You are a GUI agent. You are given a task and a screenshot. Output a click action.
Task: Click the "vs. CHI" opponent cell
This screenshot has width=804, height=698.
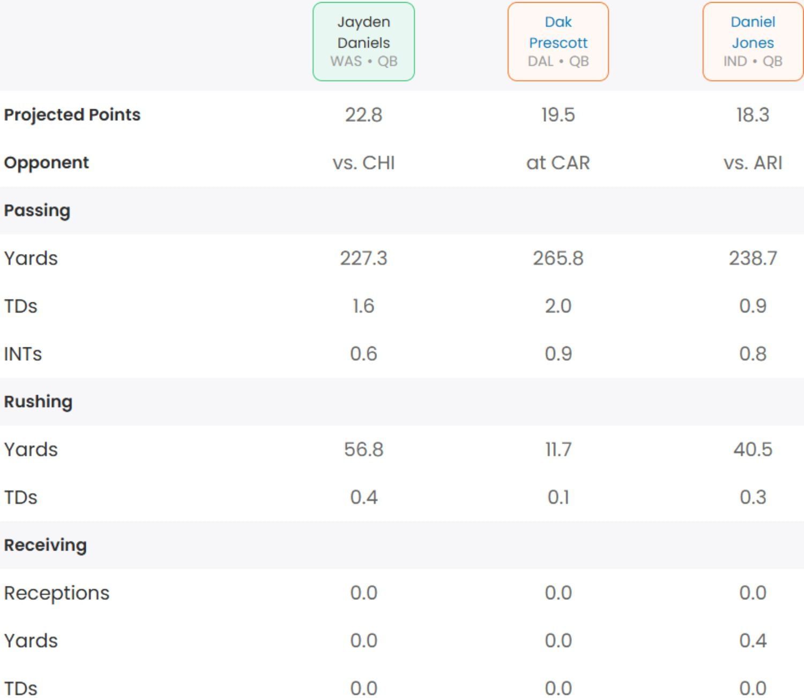coord(363,162)
